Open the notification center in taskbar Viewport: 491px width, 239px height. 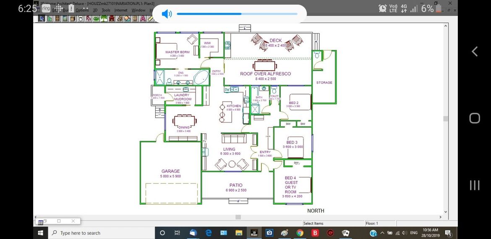coord(448,233)
